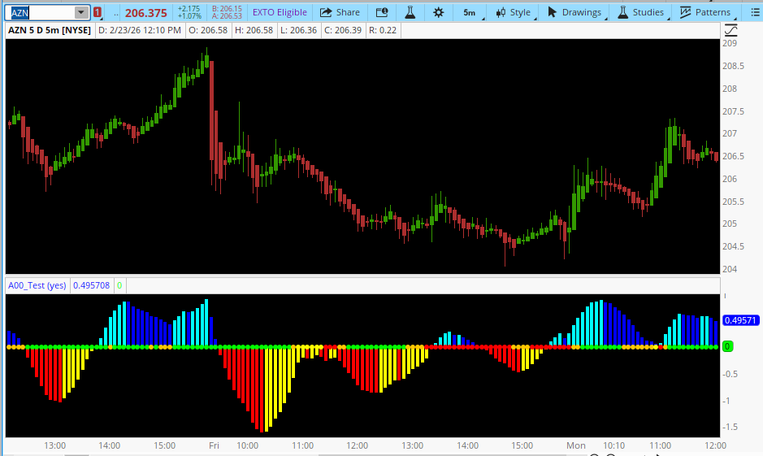Viewport: 763px width, 456px height.
Task: Open chart settings gear icon
Action: (439, 12)
